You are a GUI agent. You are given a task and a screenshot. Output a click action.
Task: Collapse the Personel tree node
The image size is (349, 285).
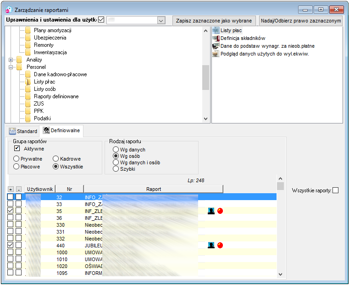pyautogui.click(x=11, y=67)
